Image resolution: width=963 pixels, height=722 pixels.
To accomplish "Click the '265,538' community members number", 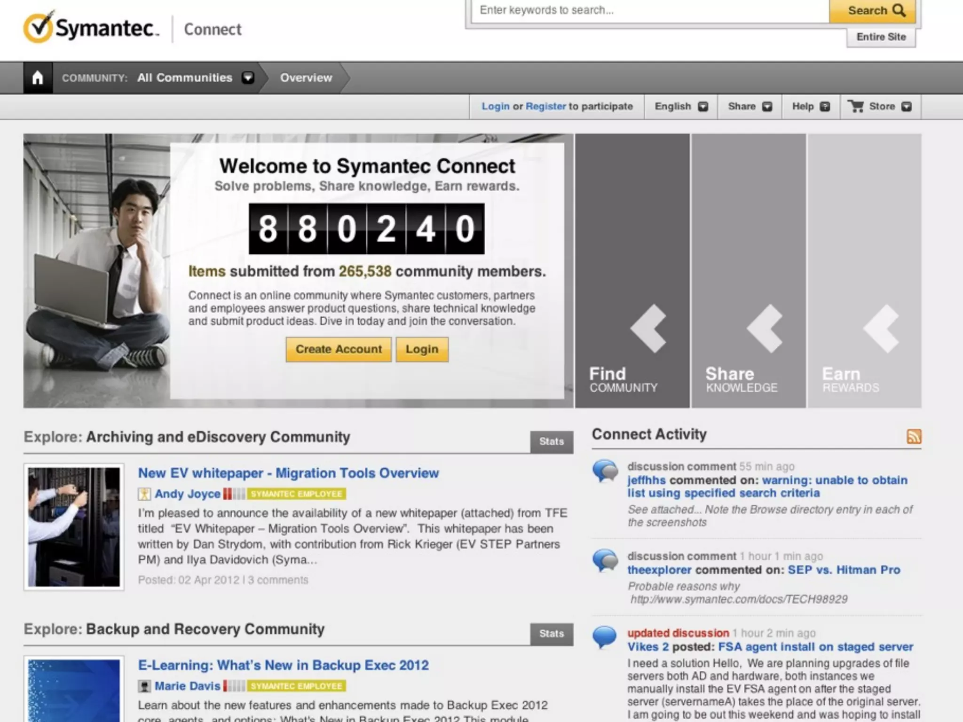I will click(x=365, y=271).
